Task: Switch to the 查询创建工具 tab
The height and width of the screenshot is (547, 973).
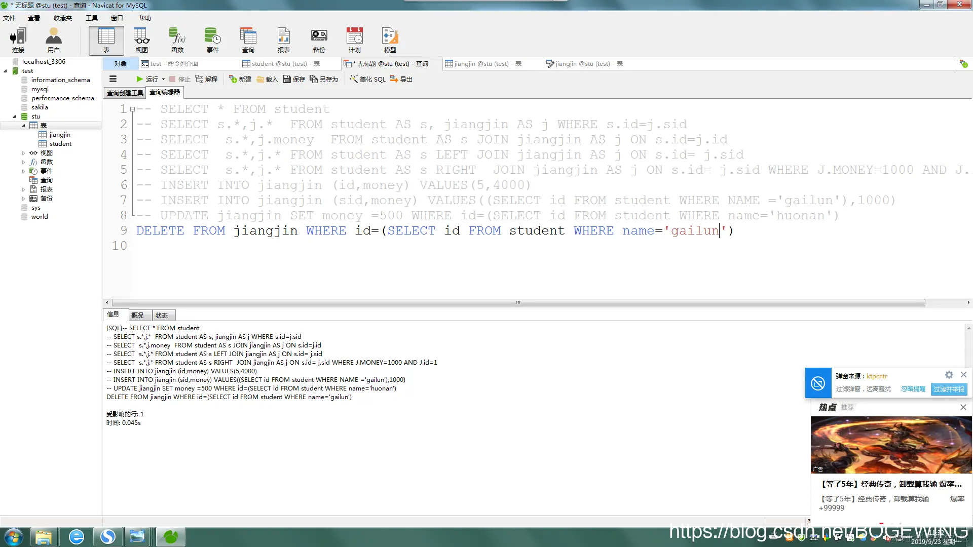Action: pyautogui.click(x=125, y=93)
